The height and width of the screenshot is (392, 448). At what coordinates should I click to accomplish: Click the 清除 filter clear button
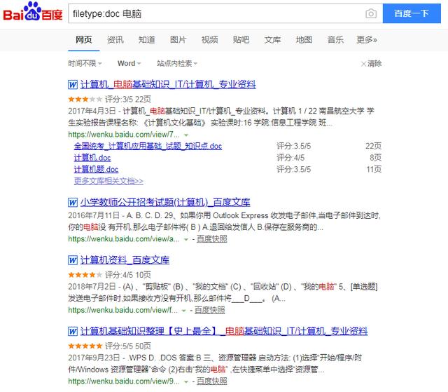coord(371,64)
